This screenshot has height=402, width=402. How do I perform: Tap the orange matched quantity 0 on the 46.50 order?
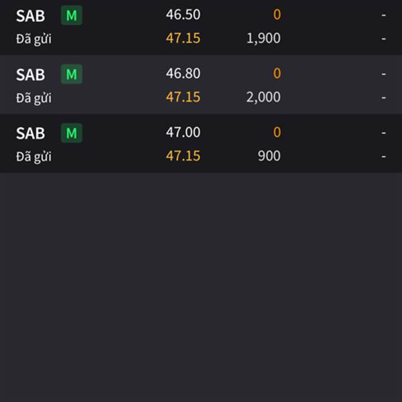coord(277,15)
